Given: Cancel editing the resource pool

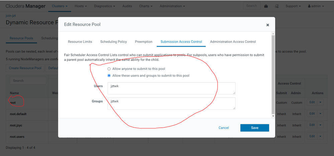Looking at the screenshot, I should click(x=224, y=128).
